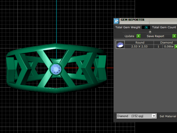
Task: Collapse the panel with the round arrow handle
Action: click(x=150, y=32)
